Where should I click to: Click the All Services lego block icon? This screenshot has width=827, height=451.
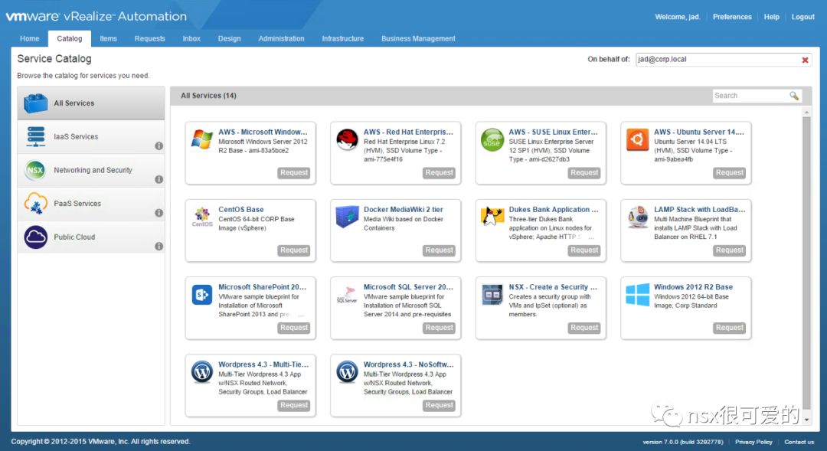click(x=35, y=103)
